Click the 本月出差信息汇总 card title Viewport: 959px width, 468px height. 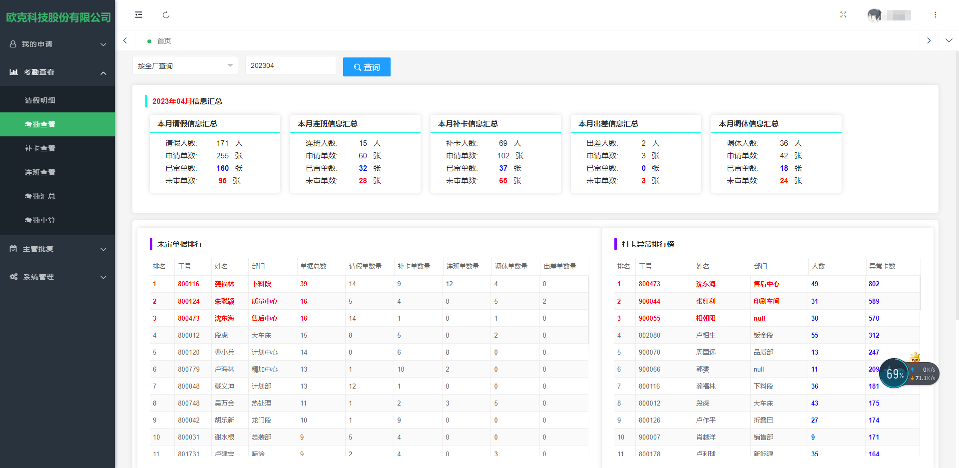coord(608,124)
